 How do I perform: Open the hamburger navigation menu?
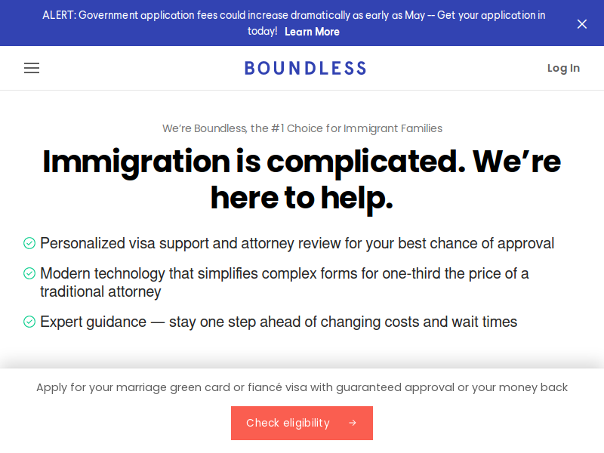32,68
